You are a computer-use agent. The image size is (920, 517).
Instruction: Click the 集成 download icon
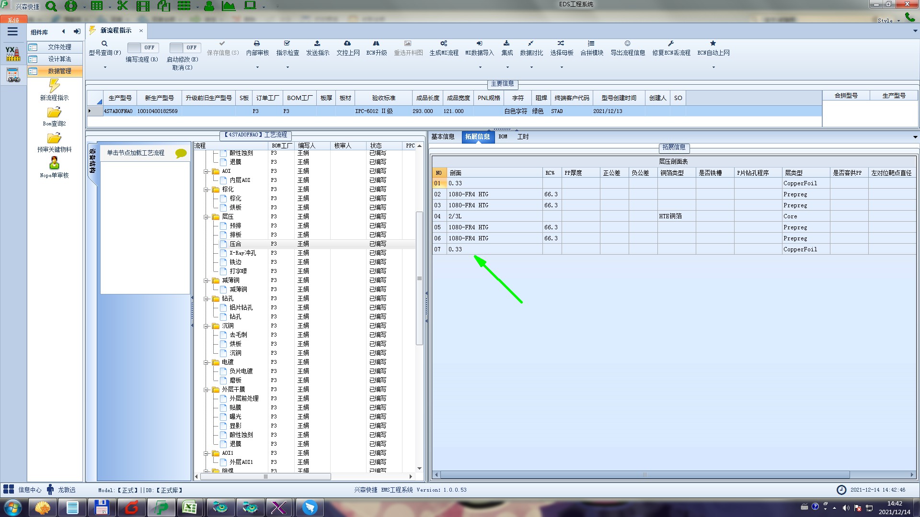click(x=506, y=43)
